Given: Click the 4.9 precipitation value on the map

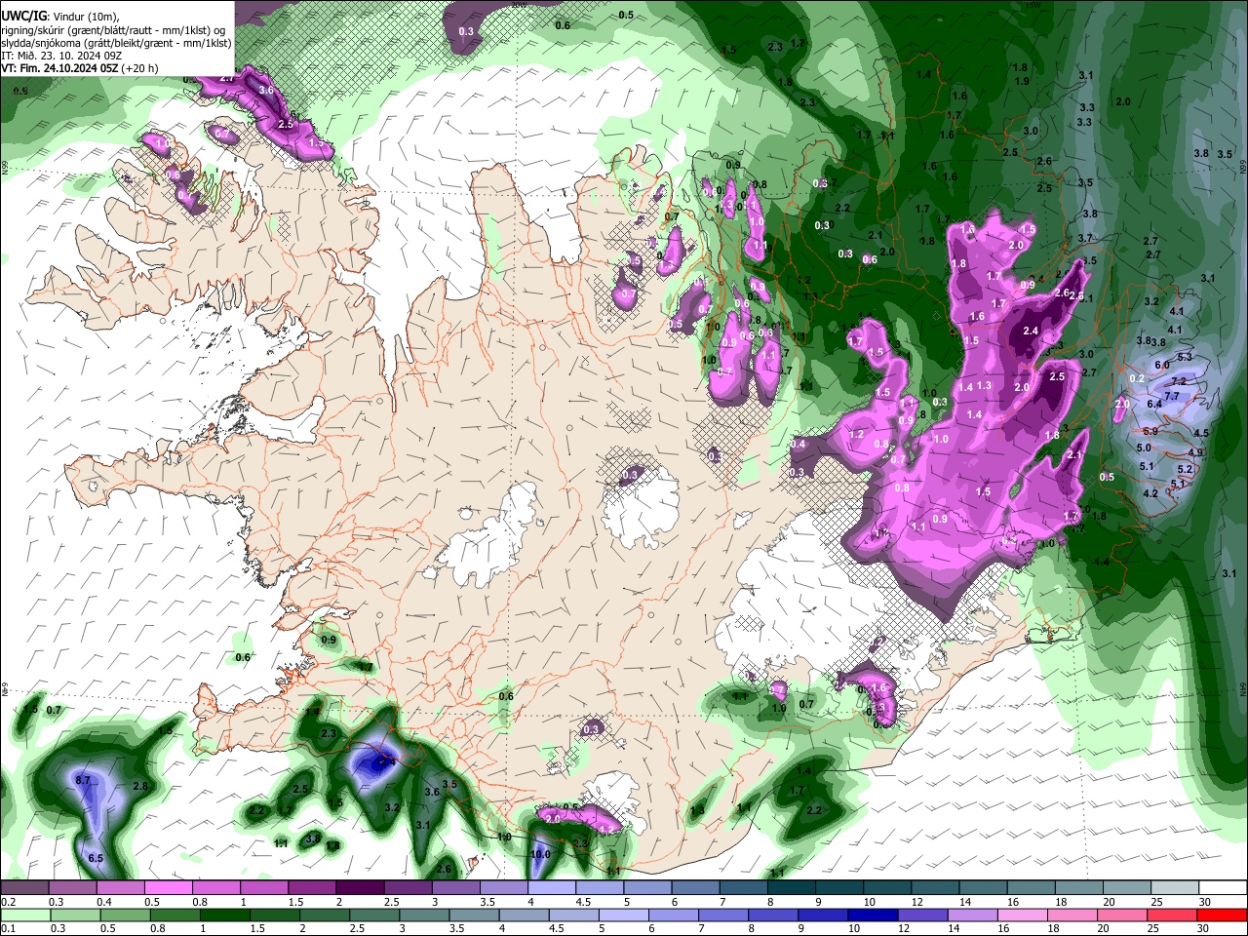Looking at the screenshot, I should (1196, 452).
